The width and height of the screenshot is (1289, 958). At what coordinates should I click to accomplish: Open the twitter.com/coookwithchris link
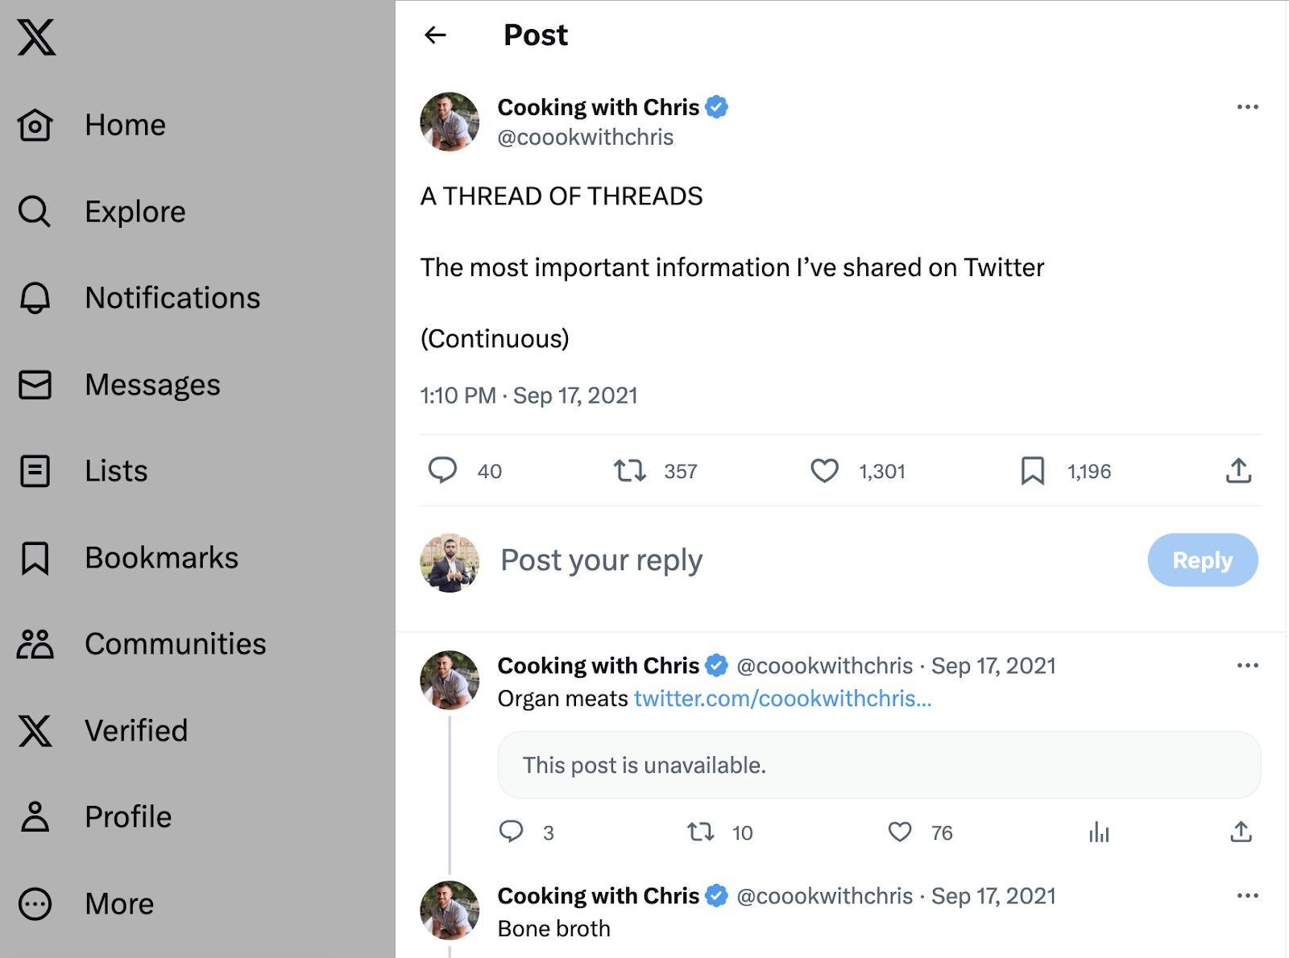click(782, 699)
